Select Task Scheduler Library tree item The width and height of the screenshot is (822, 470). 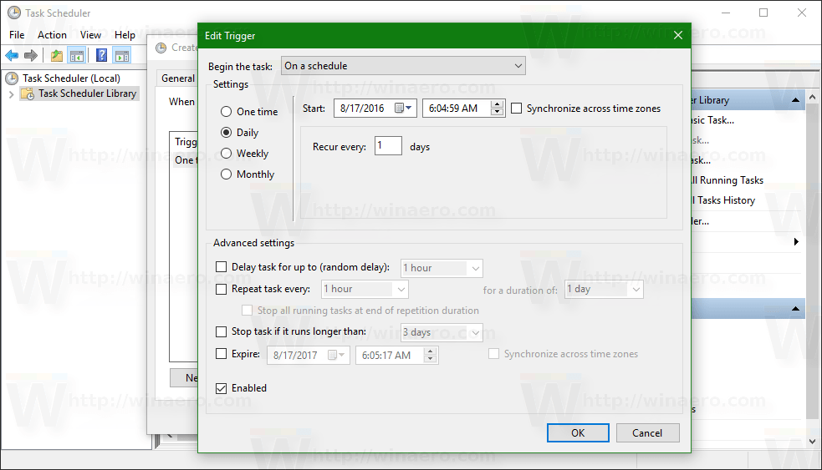pyautogui.click(x=87, y=93)
